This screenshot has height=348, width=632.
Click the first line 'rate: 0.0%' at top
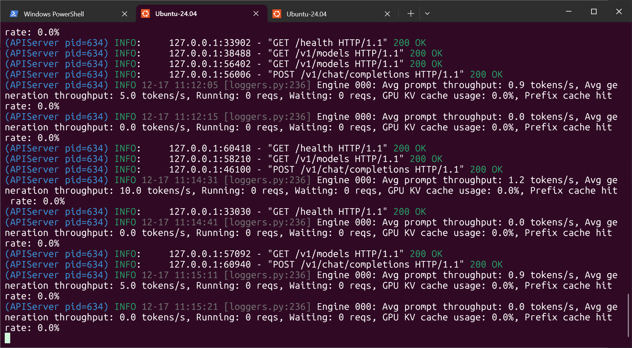coord(32,32)
